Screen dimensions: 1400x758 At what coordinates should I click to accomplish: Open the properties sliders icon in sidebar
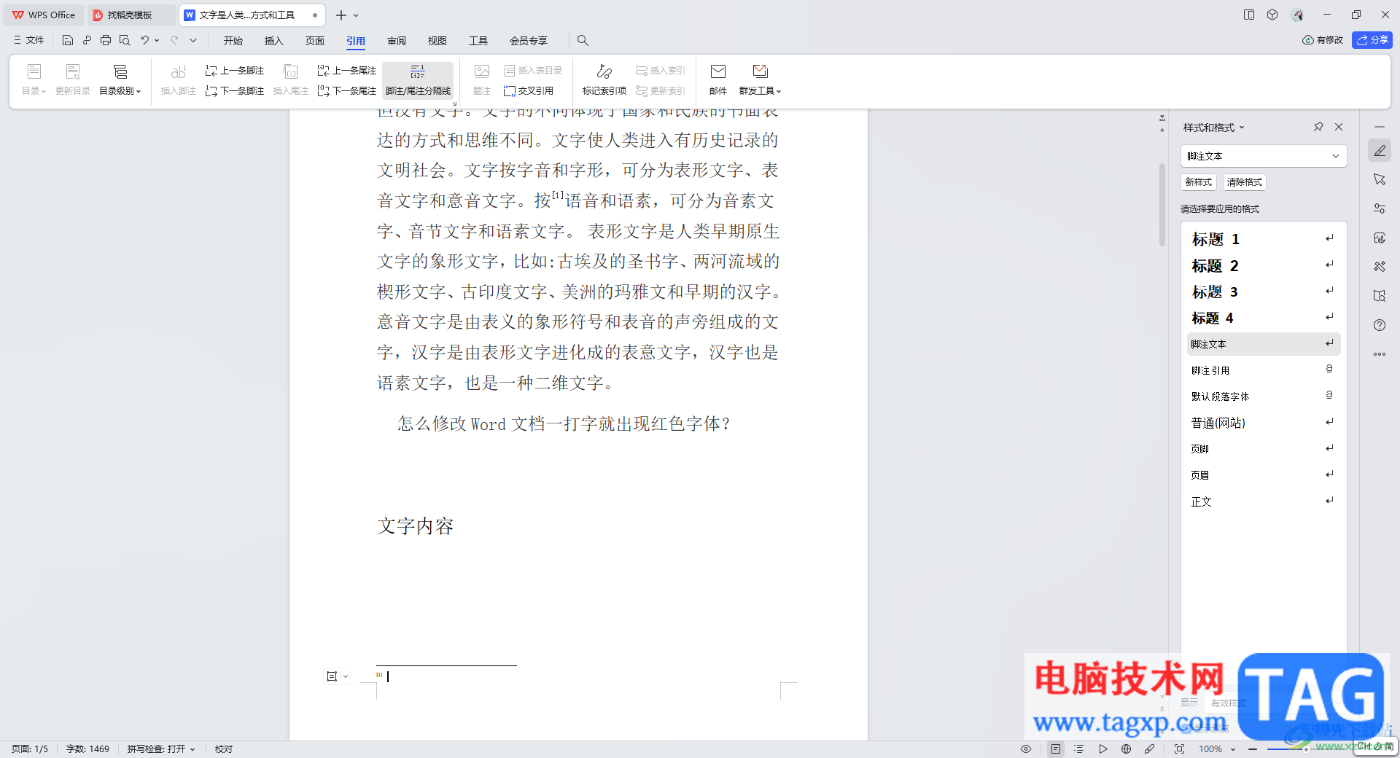1380,208
